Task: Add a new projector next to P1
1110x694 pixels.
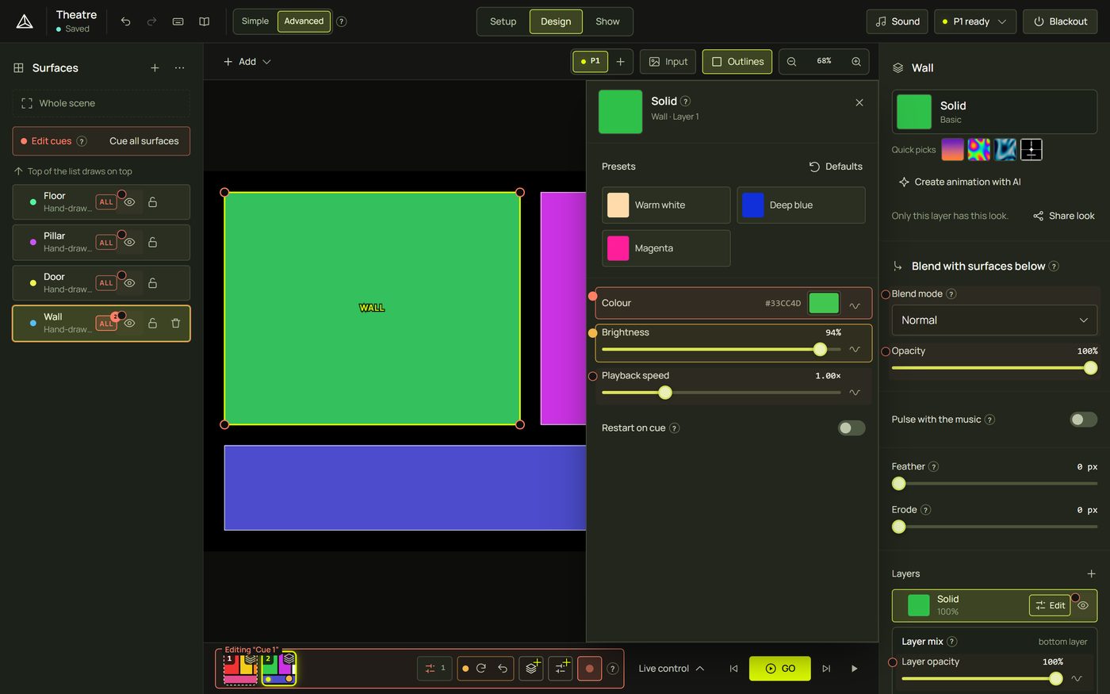Action: (621, 61)
